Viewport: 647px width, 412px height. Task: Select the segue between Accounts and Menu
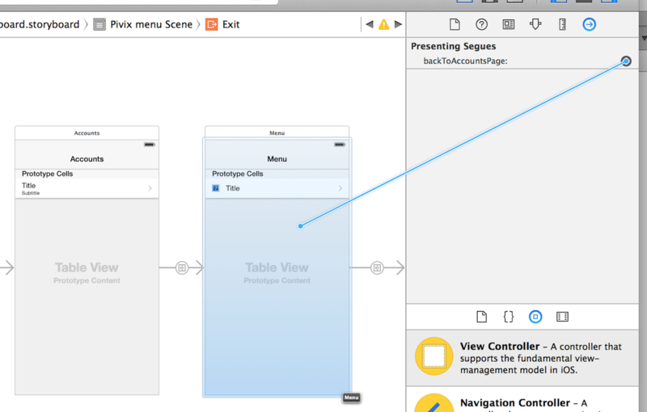point(181,268)
